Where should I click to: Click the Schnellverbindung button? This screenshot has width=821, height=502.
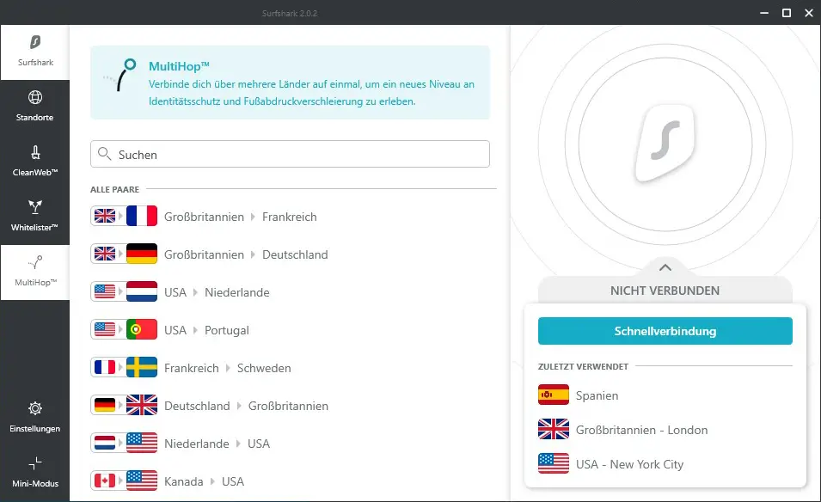click(665, 331)
